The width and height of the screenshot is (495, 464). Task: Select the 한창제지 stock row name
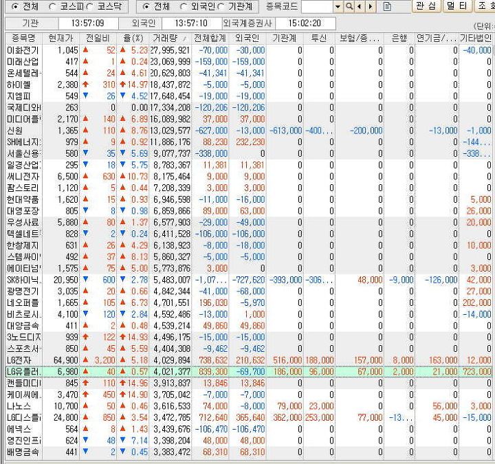(x=23, y=245)
